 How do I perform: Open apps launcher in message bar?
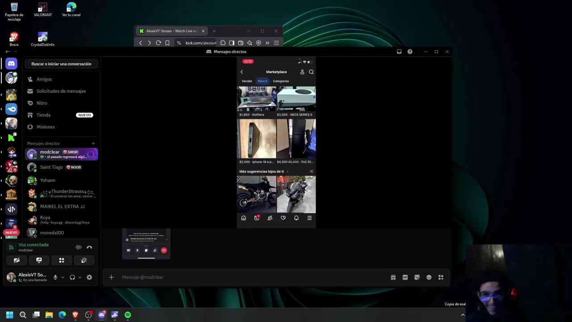441,277
